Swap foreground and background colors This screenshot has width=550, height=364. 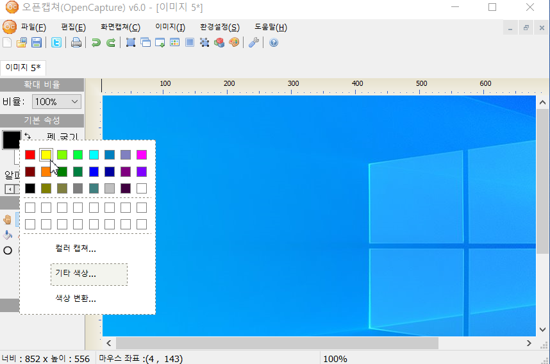point(28,136)
